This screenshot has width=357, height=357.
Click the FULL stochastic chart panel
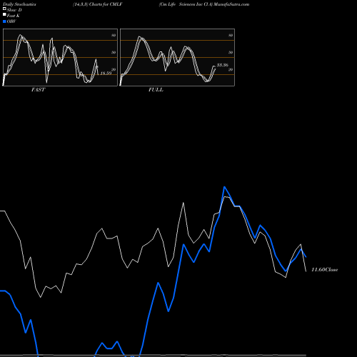(x=177, y=57)
